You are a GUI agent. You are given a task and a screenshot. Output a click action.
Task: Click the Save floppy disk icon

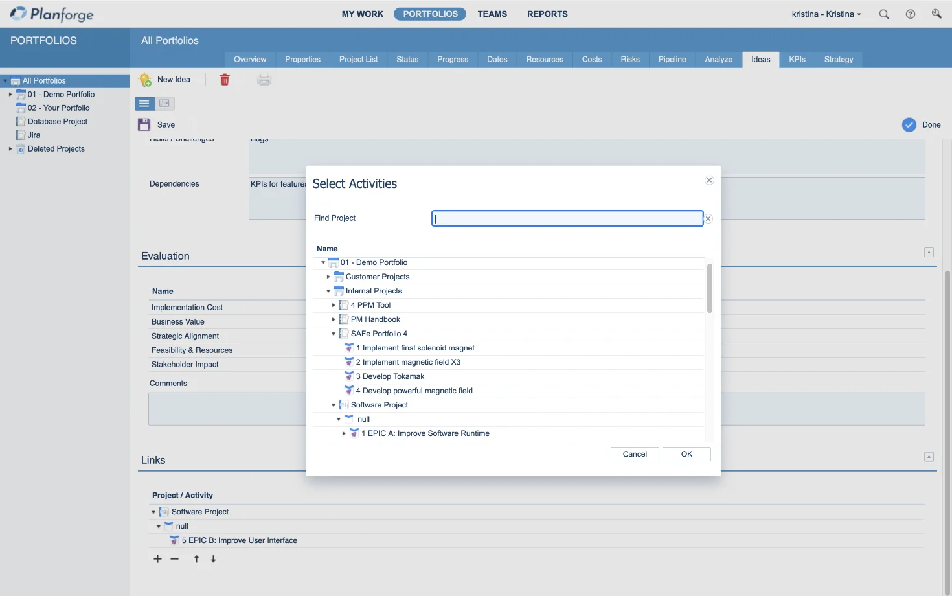144,125
